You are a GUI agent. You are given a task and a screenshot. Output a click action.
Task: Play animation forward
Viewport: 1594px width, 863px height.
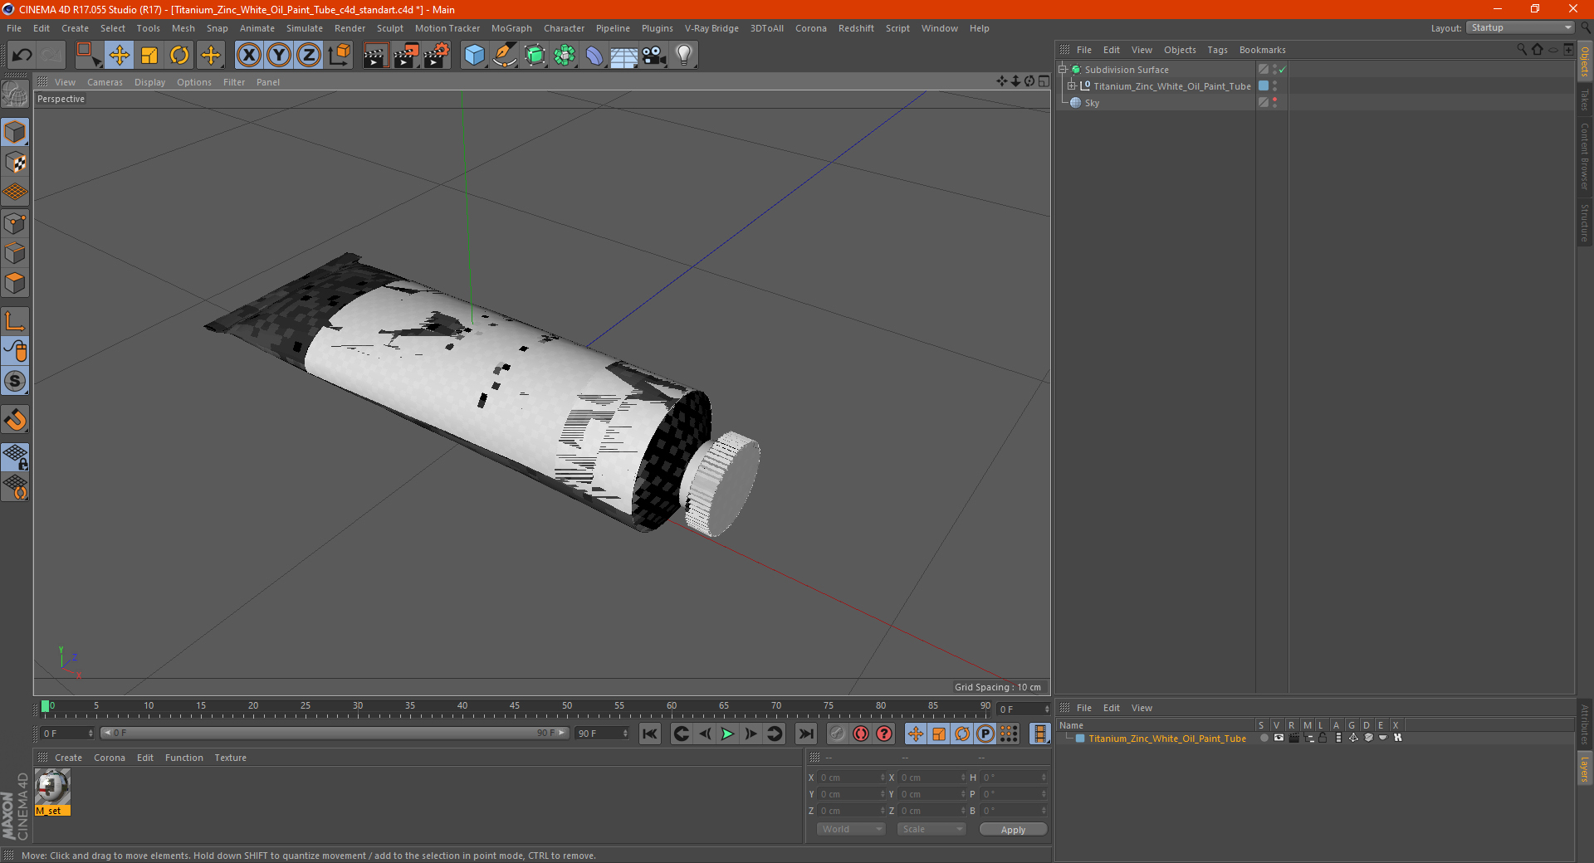click(x=727, y=734)
